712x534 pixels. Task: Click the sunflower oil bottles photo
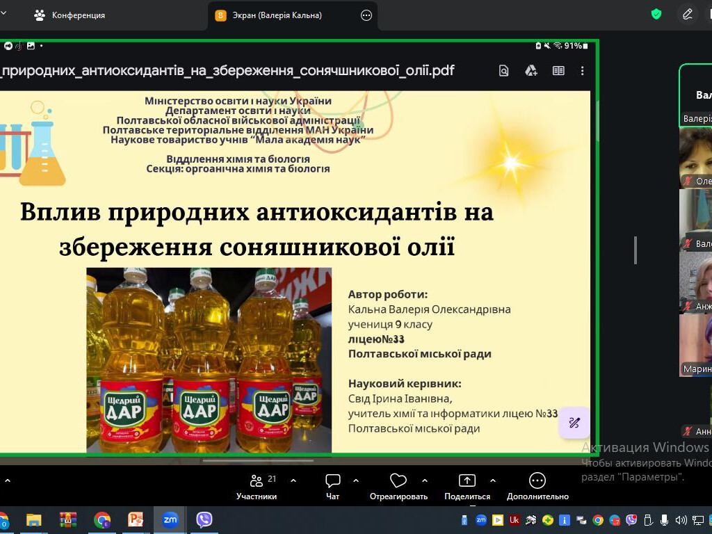[209, 359]
